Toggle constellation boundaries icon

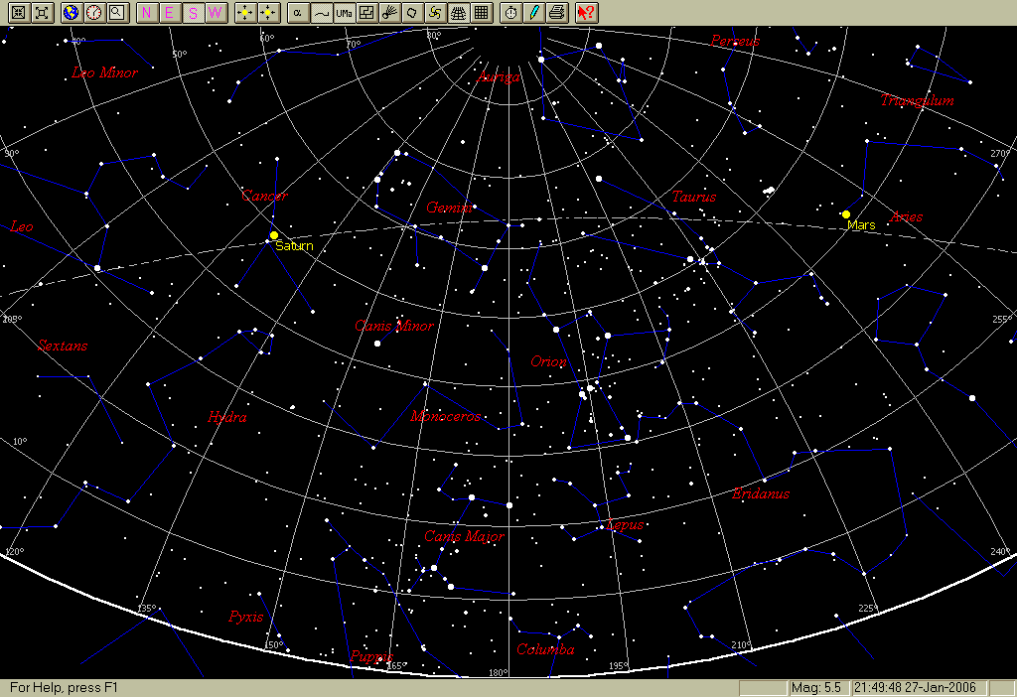367,12
